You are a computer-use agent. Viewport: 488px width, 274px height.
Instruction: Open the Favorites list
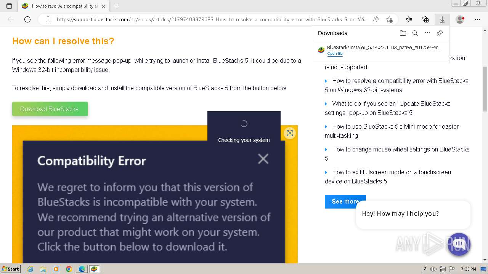point(409,19)
